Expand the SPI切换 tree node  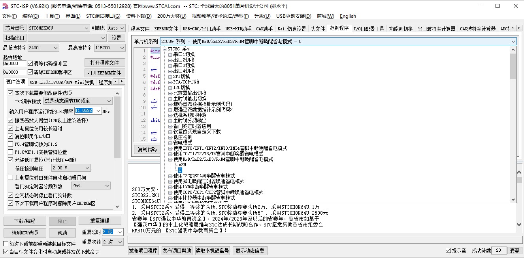pyautogui.click(x=170, y=77)
